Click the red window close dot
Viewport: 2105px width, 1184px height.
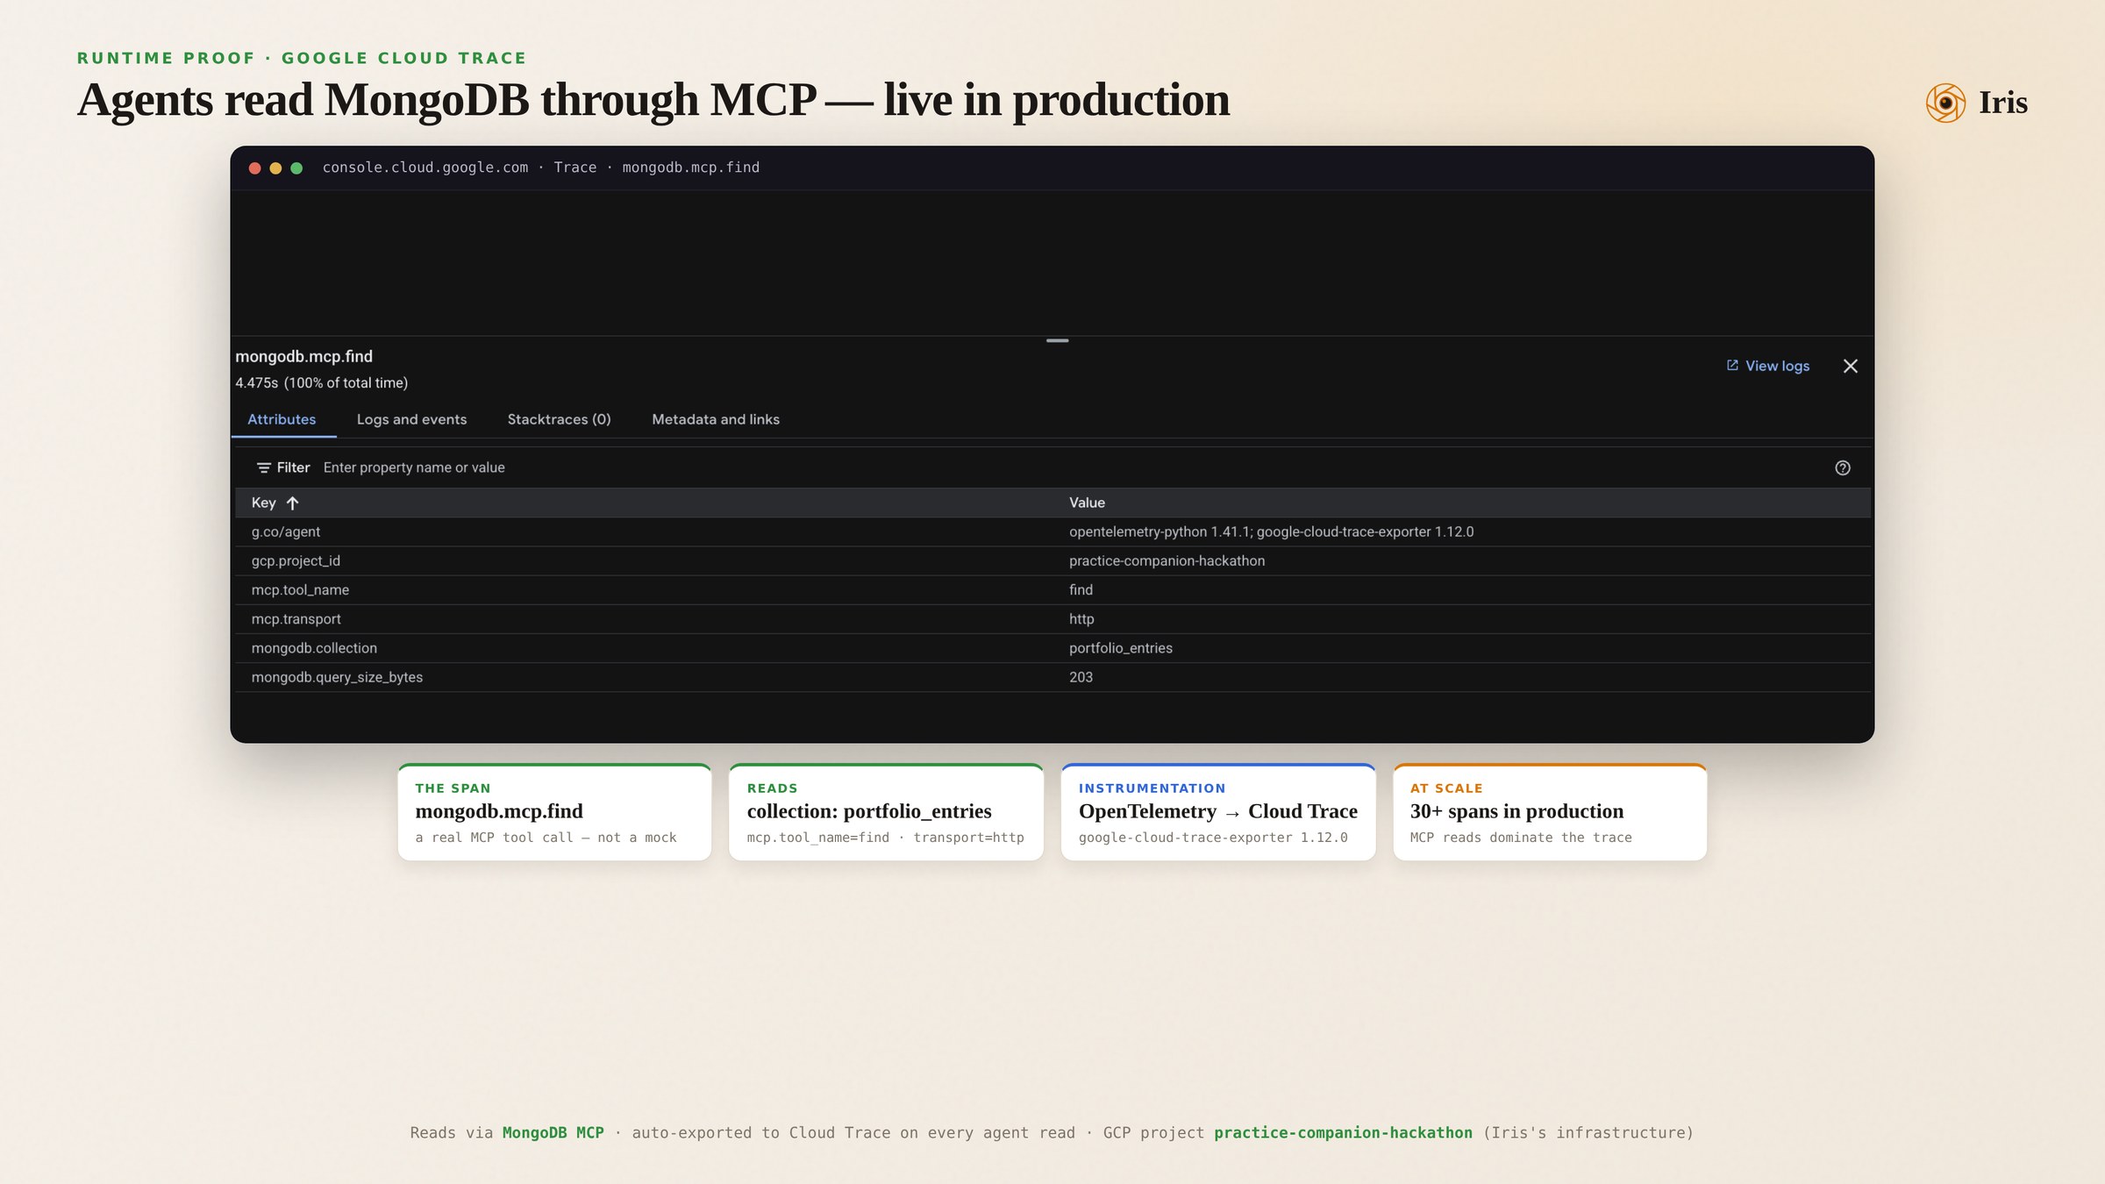(x=254, y=168)
